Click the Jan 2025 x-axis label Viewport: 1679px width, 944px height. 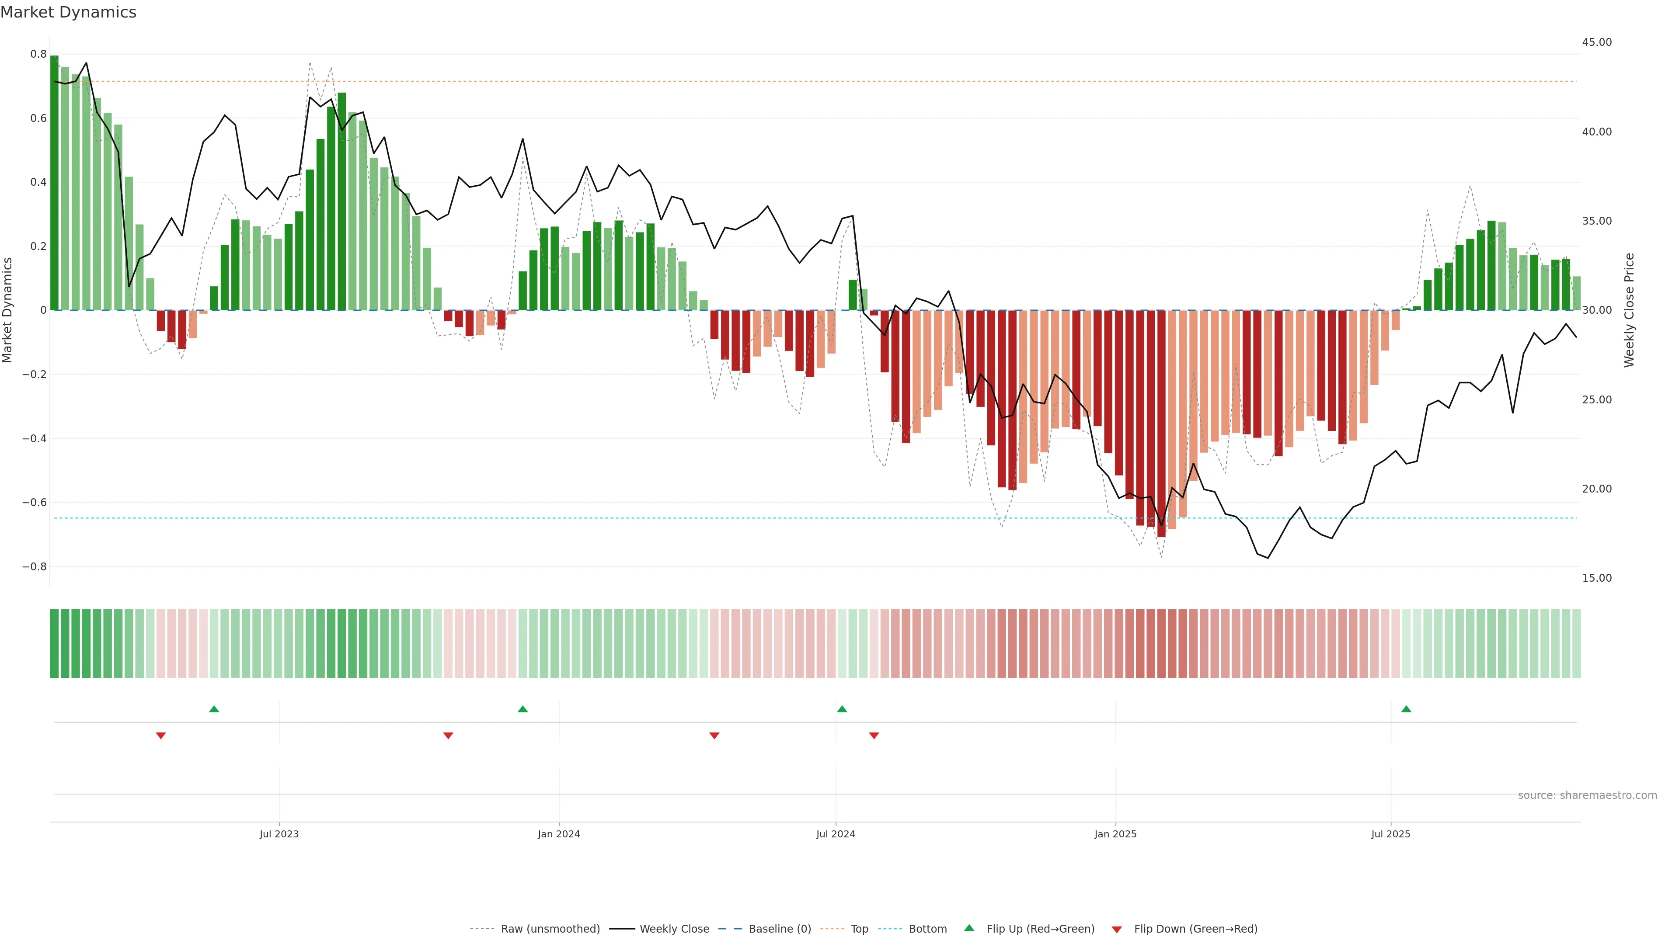pyautogui.click(x=1115, y=834)
